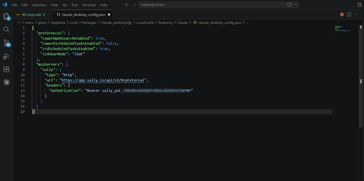Screen dimensions: 364x181
Task: Click the SallyHelpCenter command center search box
Action: pyautogui.click(x=211, y=5)
